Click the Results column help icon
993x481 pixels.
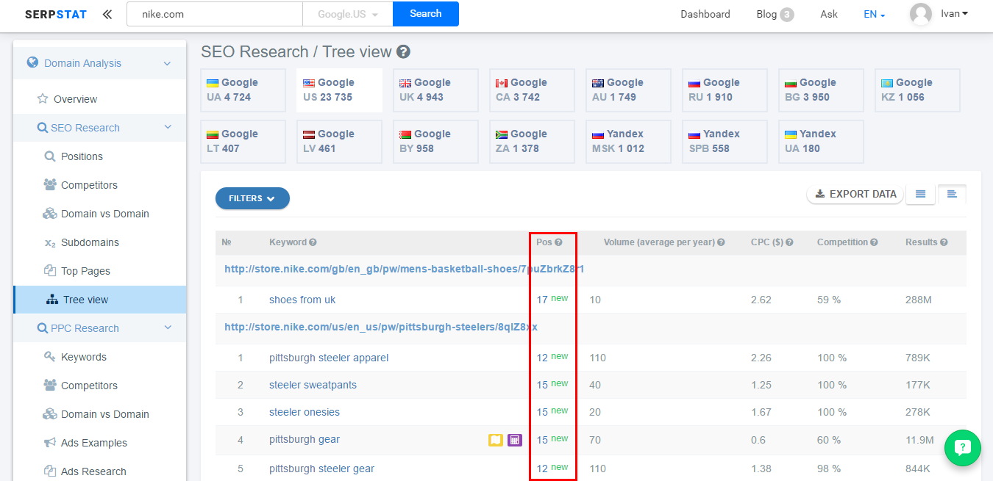coord(944,242)
